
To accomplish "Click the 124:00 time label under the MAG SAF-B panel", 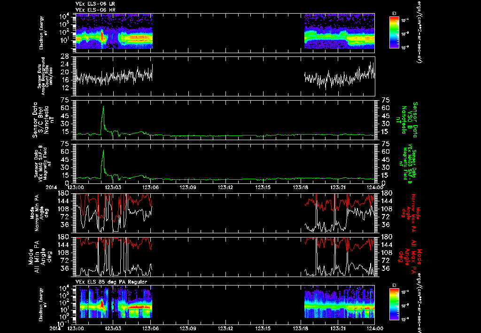I will point(375,187).
